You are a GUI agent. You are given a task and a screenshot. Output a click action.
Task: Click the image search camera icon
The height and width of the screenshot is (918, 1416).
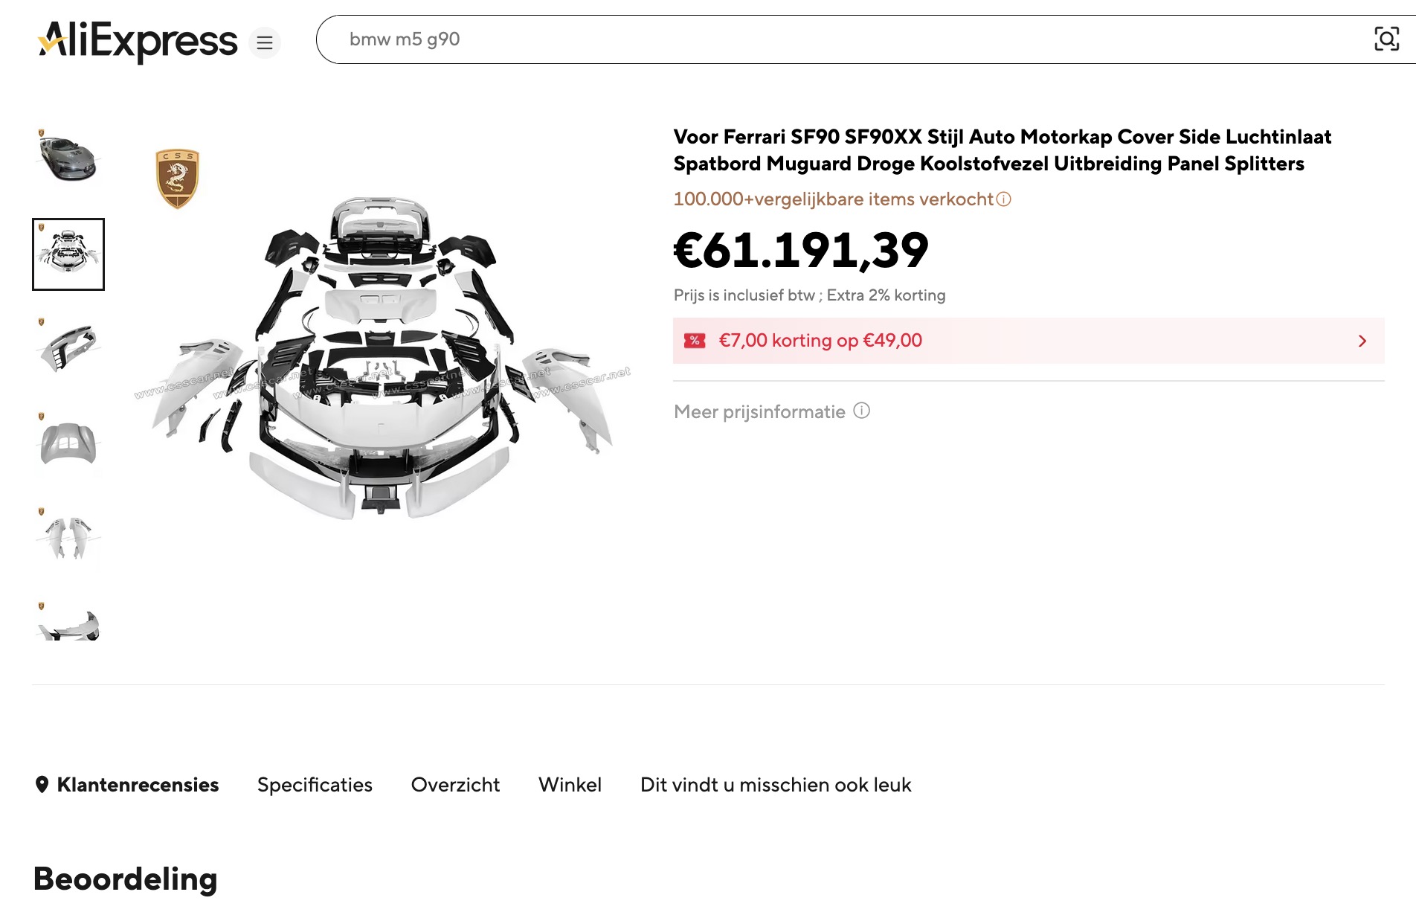[x=1386, y=39]
